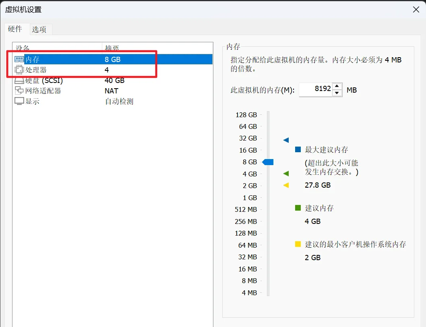Click the 128 GB scale label

[246, 115]
